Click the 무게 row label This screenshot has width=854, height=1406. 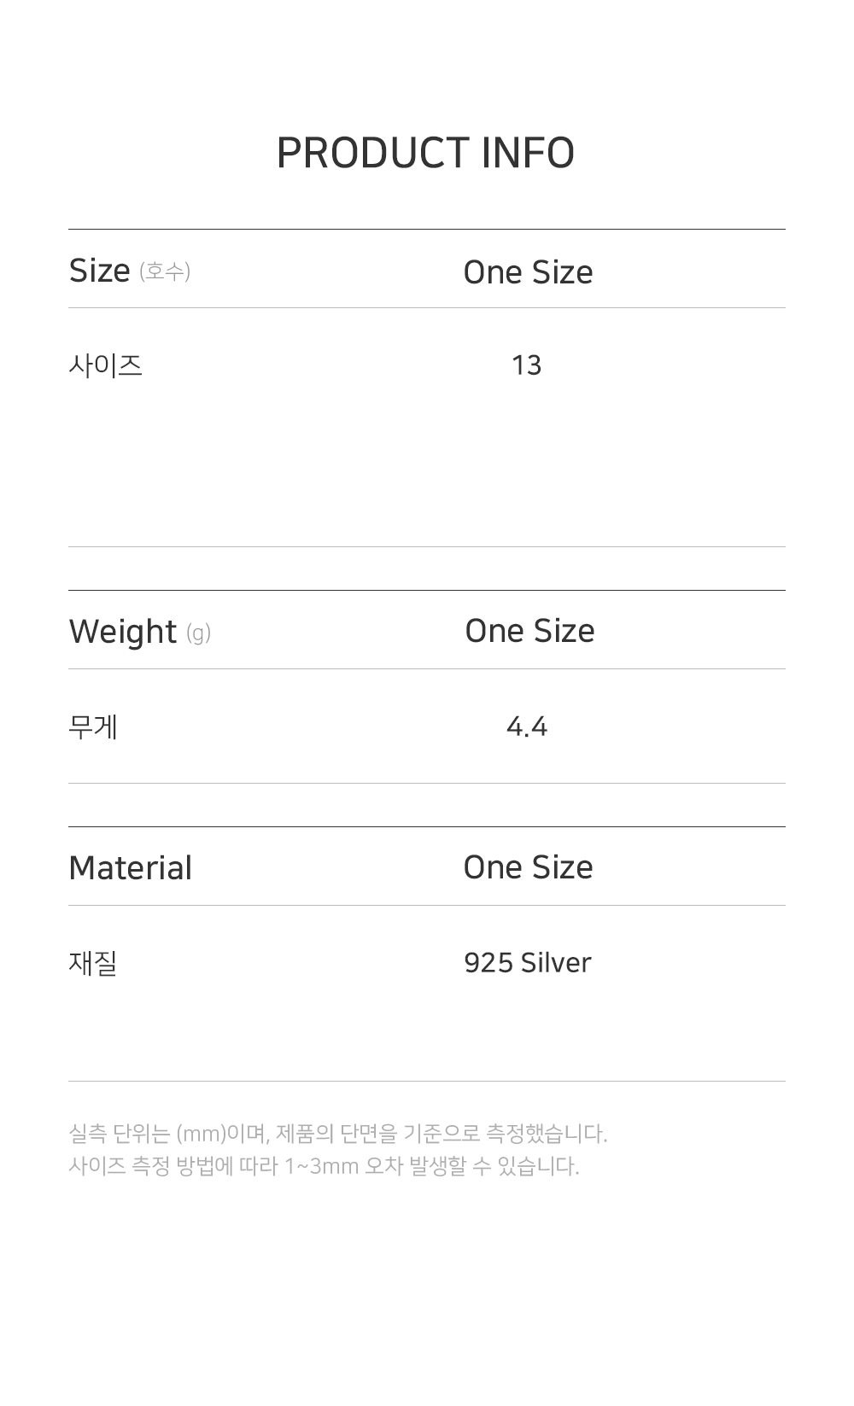(x=93, y=726)
